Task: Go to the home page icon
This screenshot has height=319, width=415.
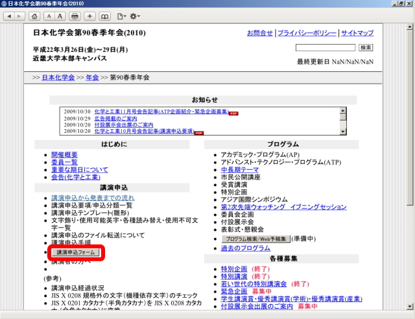Action: pyautogui.click(x=34, y=16)
